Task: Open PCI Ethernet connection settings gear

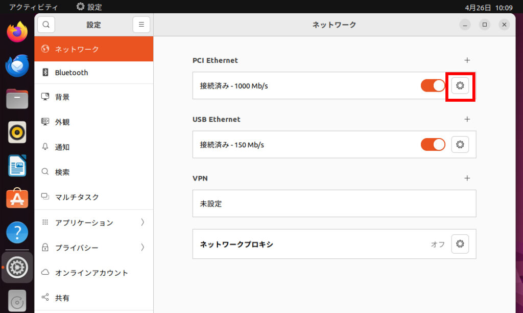Action: point(460,85)
